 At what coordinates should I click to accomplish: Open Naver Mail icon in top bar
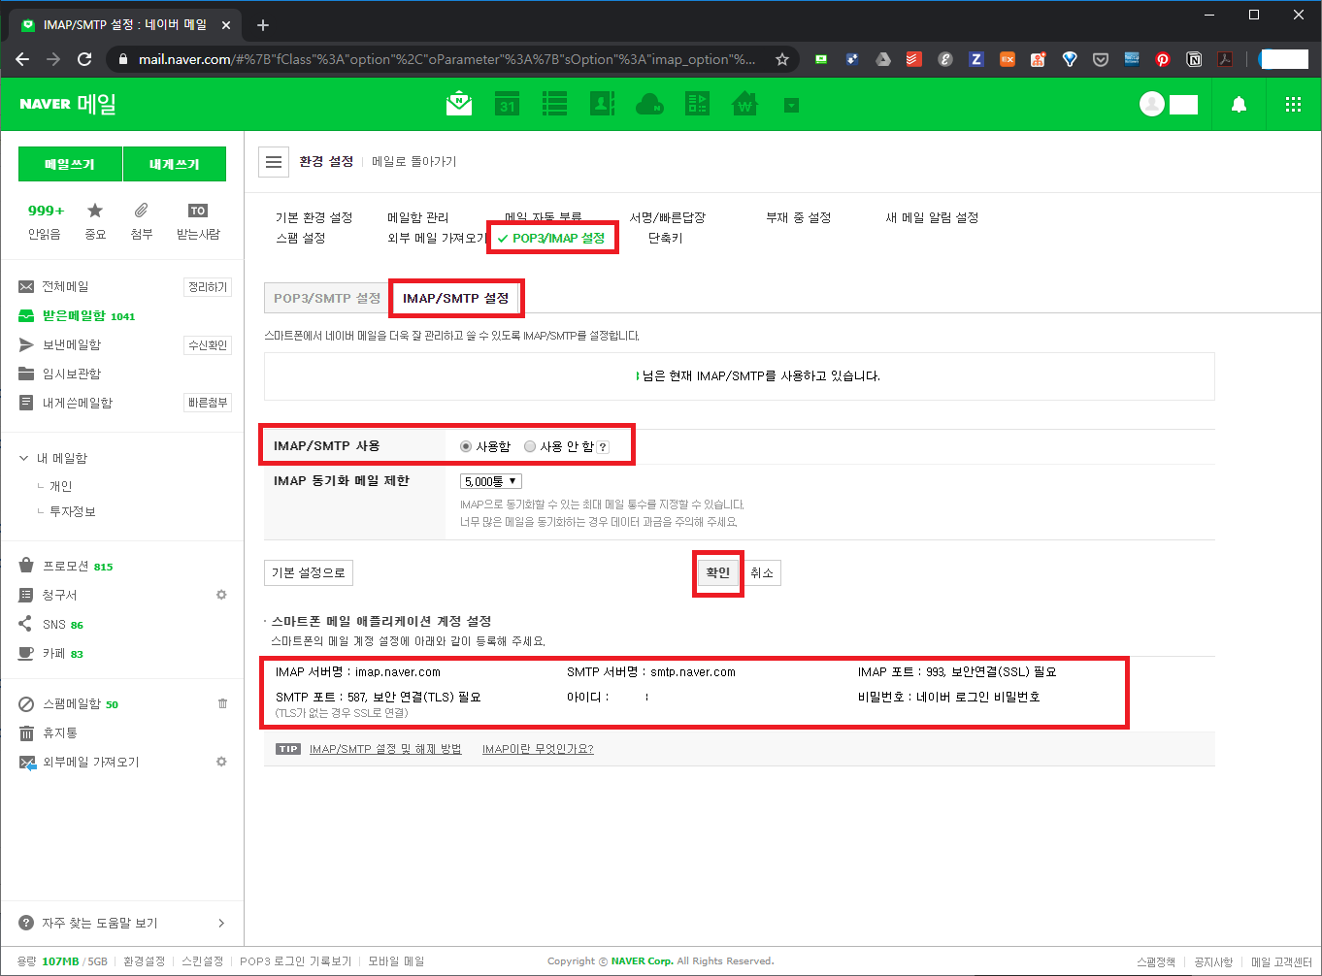458,104
